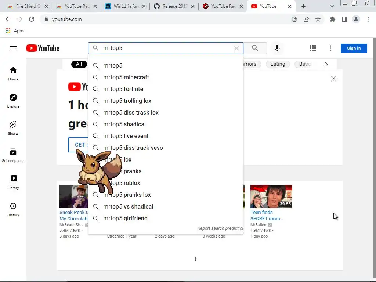Click the share page icon
Image resolution: width=376 pixels, height=282 pixels.
click(x=306, y=19)
